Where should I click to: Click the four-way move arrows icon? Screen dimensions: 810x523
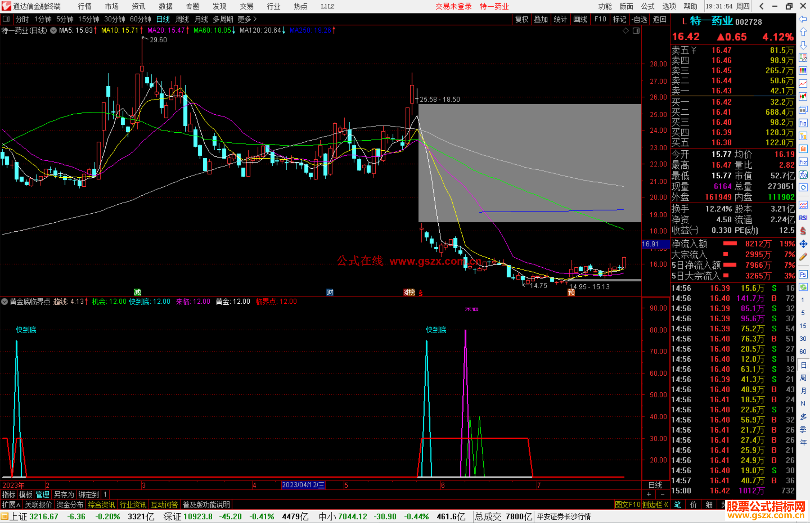pos(803,244)
